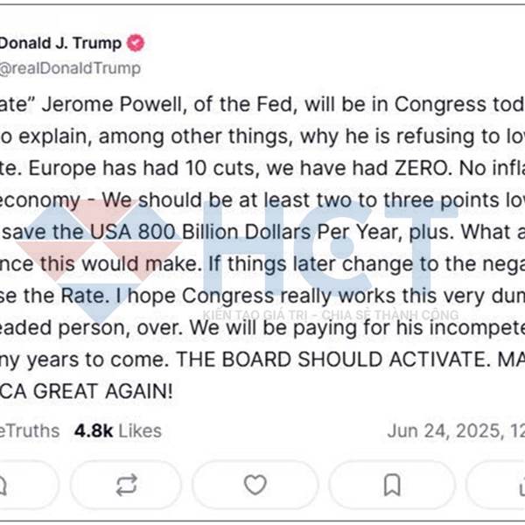The image size is (525, 525).
Task: Click the "MAKE AMERICA GREAT AGAIN!" closing line
Action: (x=86, y=391)
